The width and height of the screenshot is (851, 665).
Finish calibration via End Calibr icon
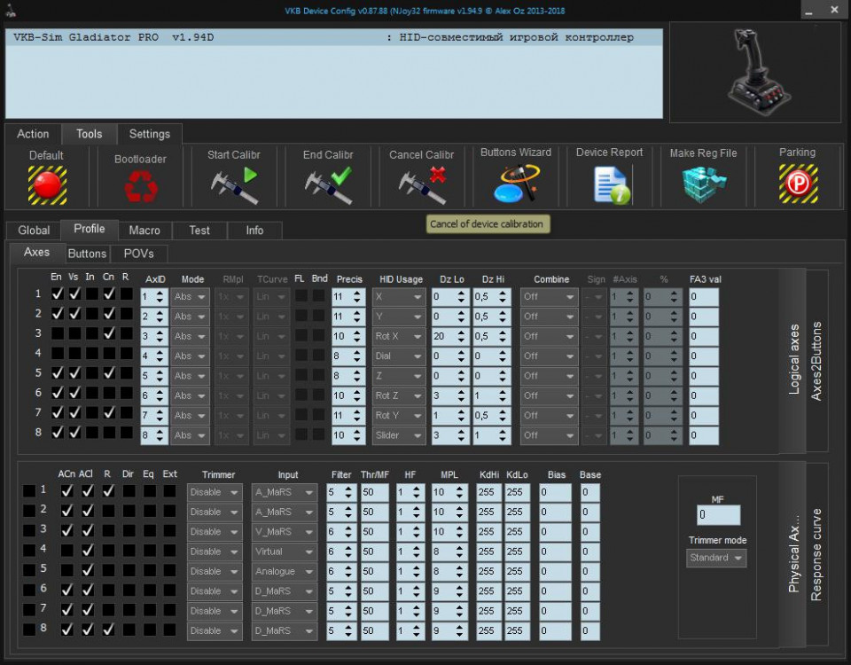(328, 184)
